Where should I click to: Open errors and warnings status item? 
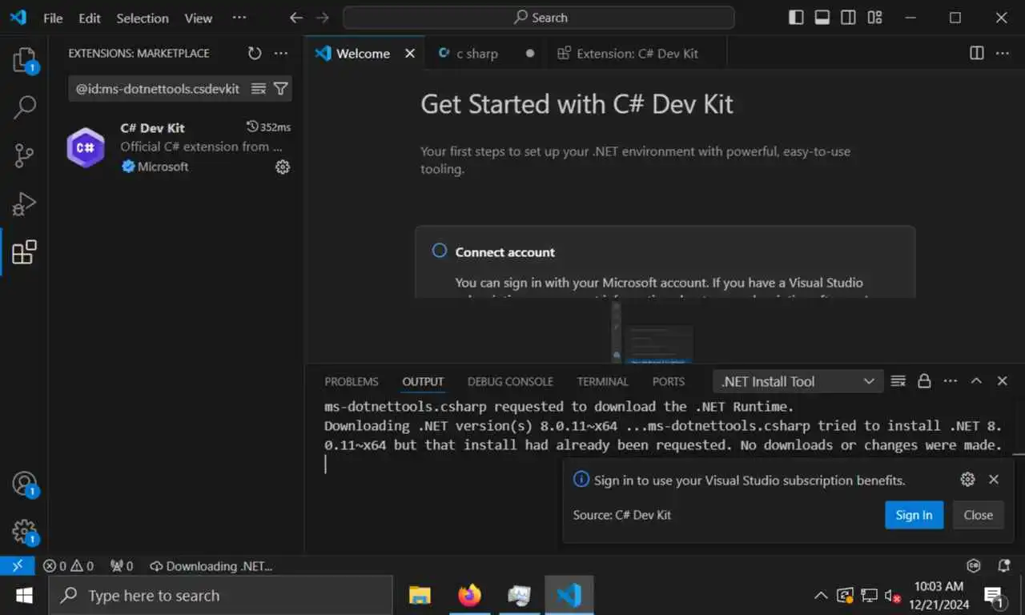pos(68,566)
